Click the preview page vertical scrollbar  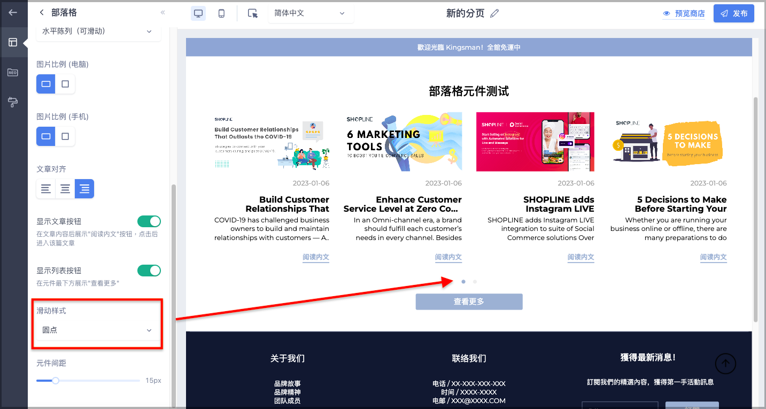(755, 210)
